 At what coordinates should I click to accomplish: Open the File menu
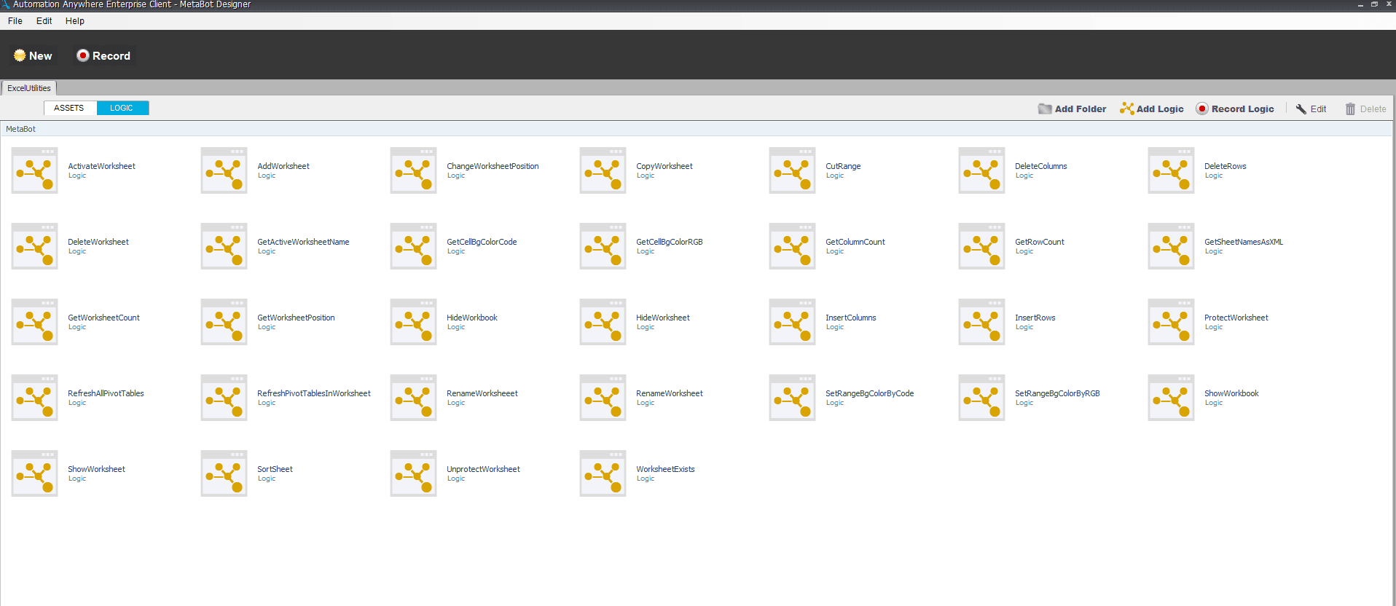click(15, 21)
